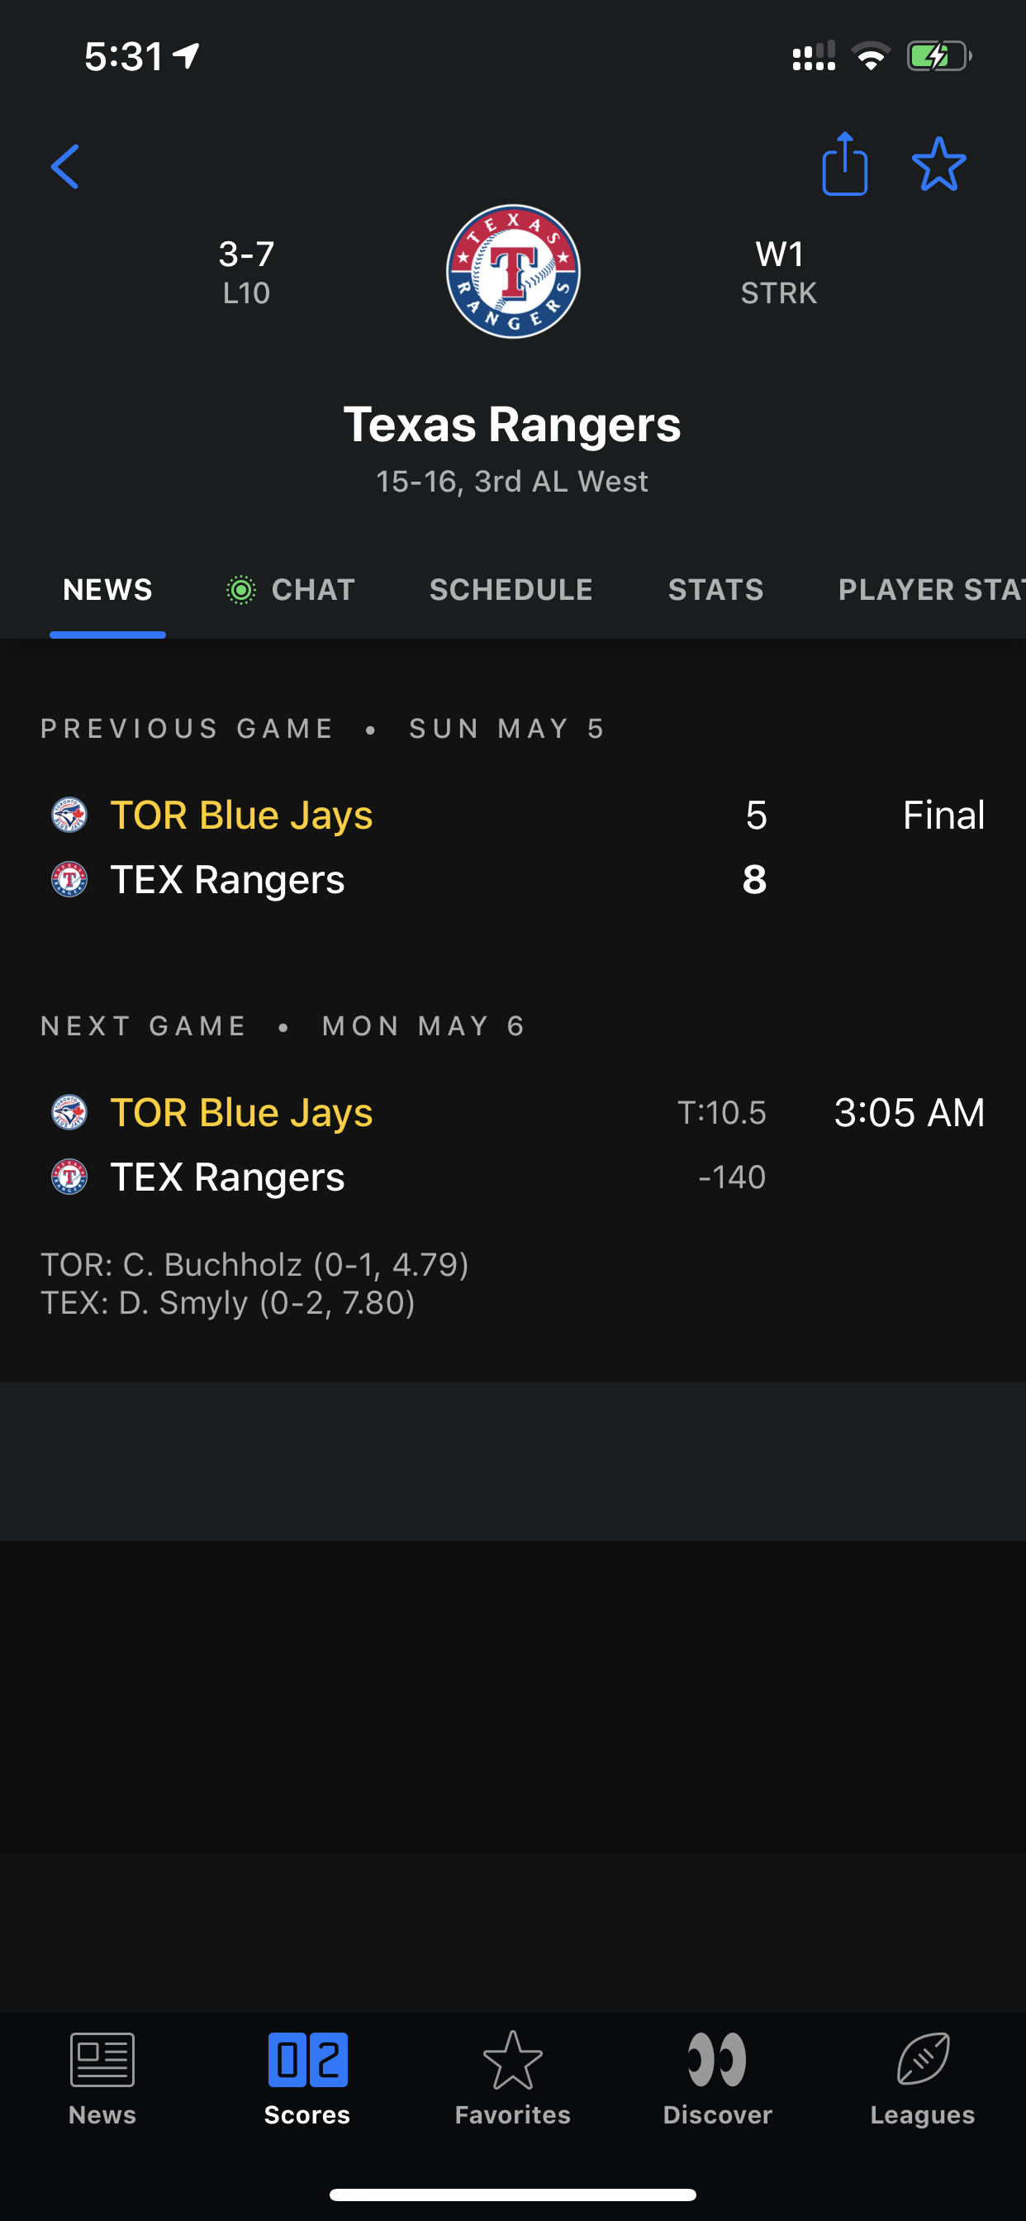Open the Scores tab in bottom bar
This screenshot has width=1026, height=2221.
307,2079
